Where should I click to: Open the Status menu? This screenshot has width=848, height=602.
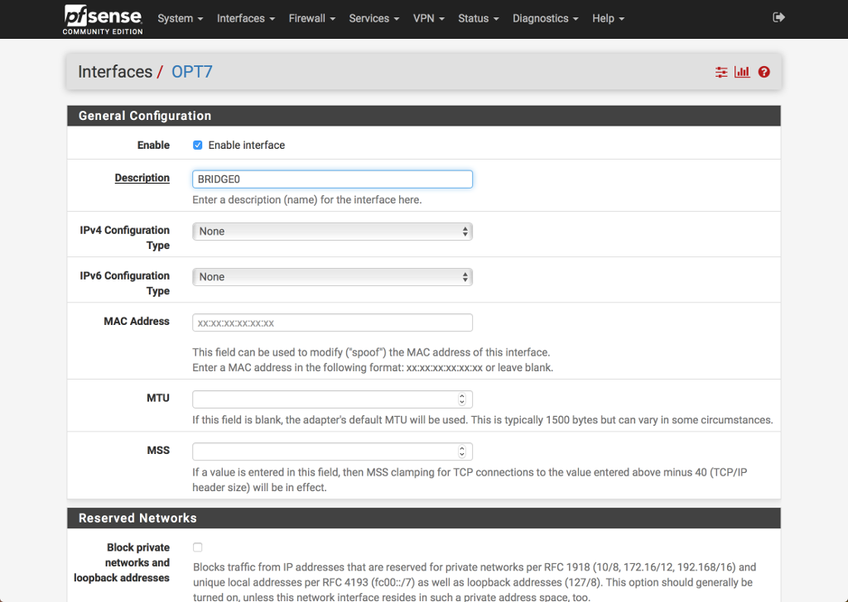(x=478, y=18)
